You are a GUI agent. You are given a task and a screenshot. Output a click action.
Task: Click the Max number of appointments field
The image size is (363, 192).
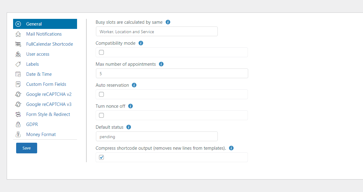tap(172, 73)
